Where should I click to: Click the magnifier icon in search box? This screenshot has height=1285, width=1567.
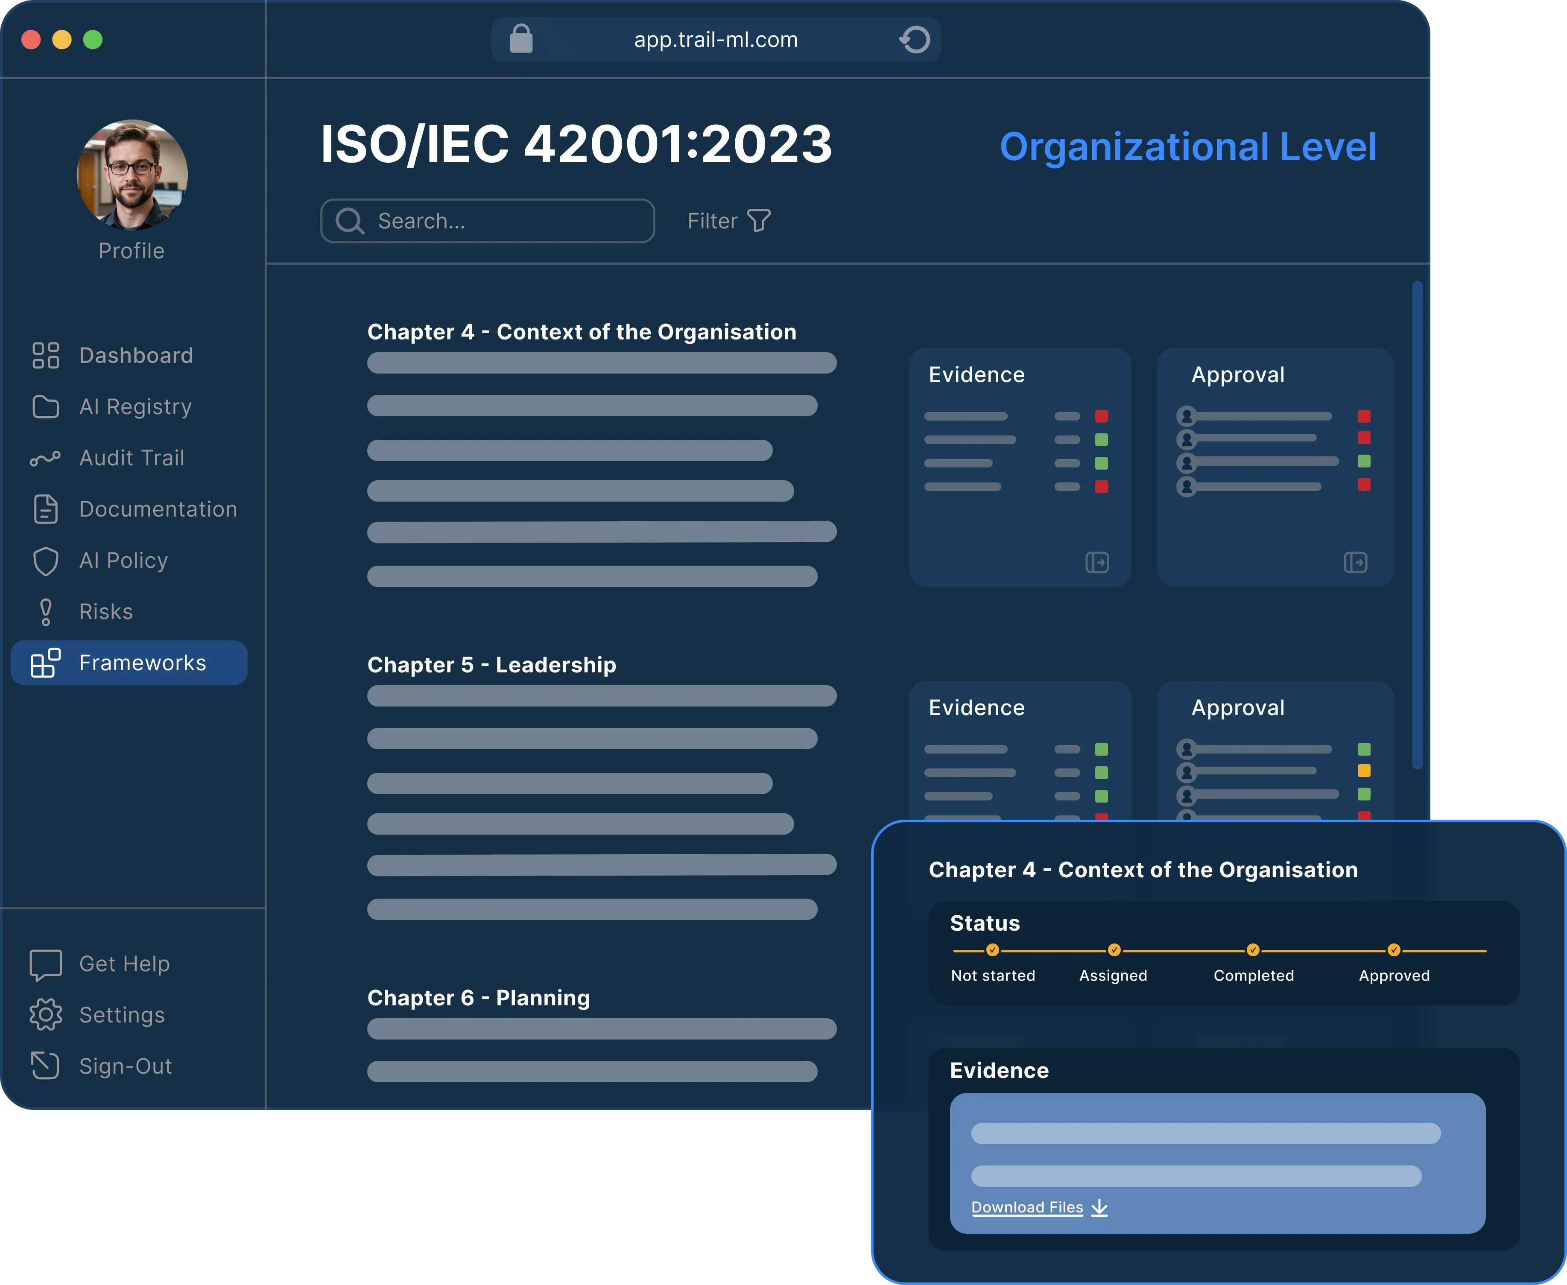(349, 221)
